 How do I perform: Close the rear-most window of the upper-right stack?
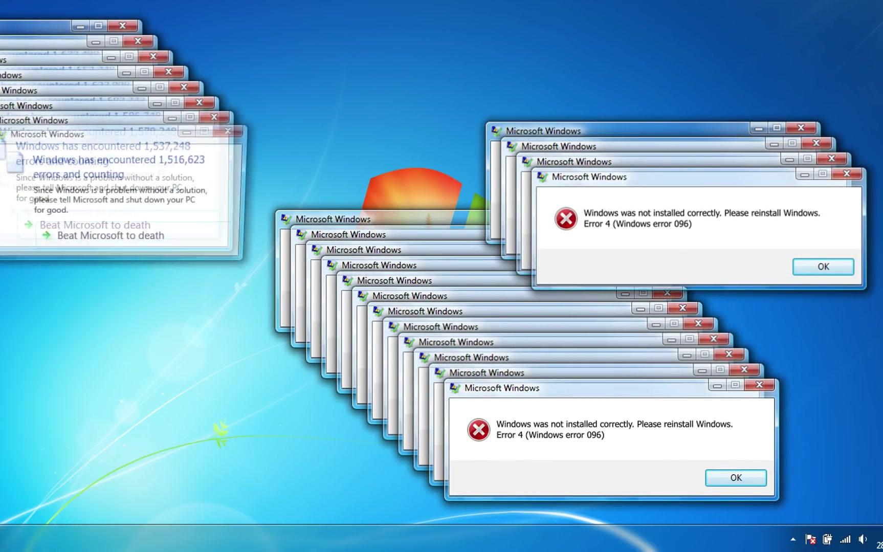point(801,128)
